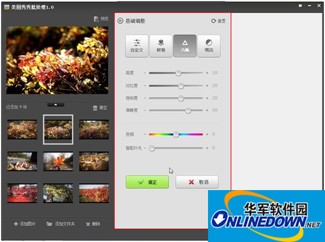
Task: Click the back arrow beside 基础调整
Action: [120, 21]
